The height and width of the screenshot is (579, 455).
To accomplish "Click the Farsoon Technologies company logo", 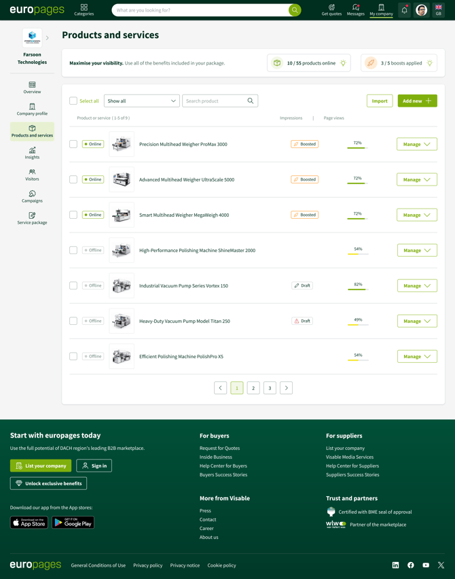I will [x=32, y=37].
